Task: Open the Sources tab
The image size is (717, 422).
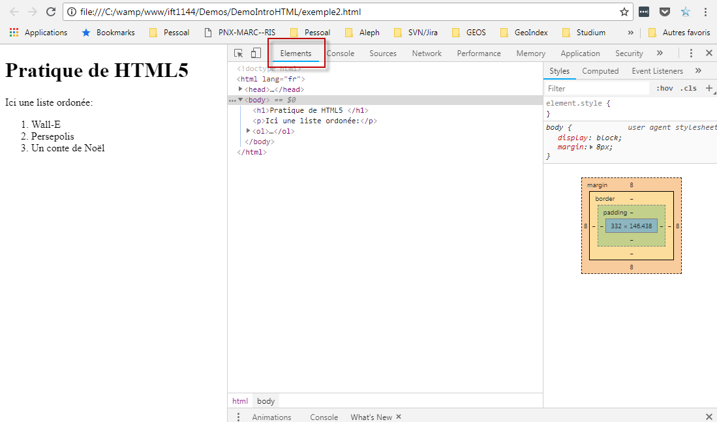Action: [383, 53]
